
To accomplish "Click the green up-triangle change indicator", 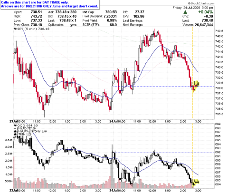I will (185, 12).
